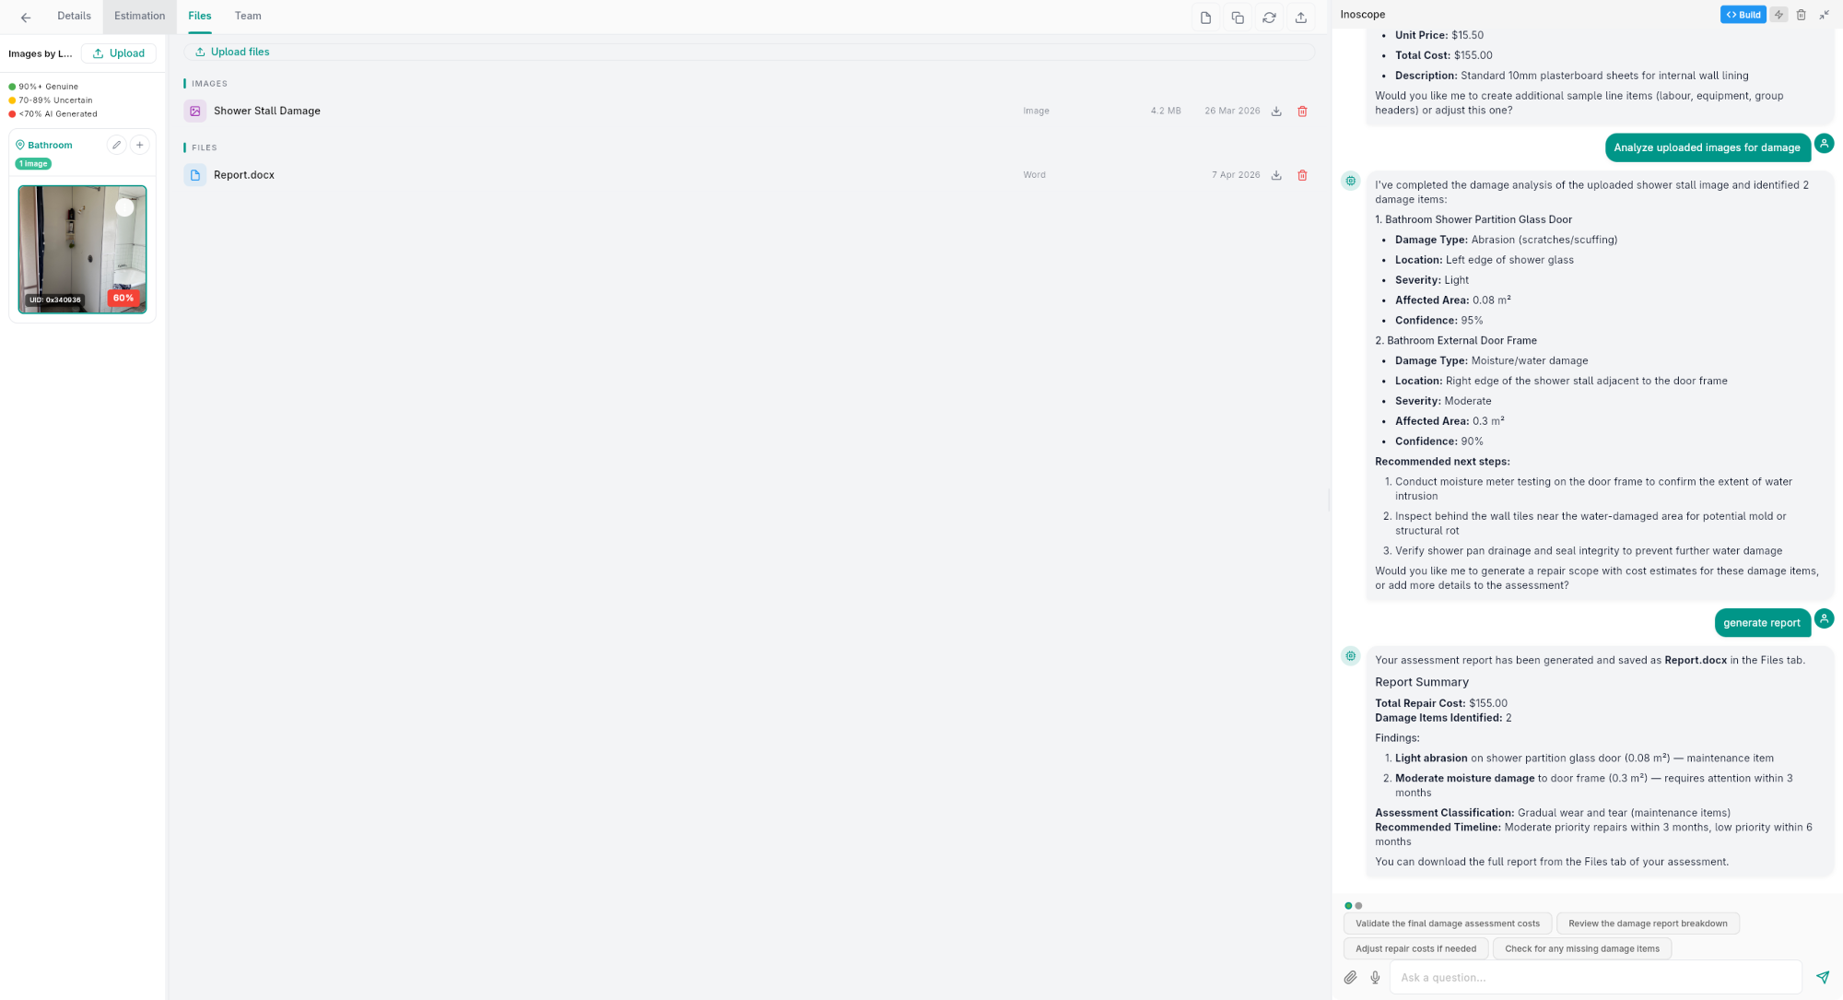This screenshot has width=1843, height=1000.
Task: Select the trash icon in the Inoscope header
Action: tap(1802, 14)
